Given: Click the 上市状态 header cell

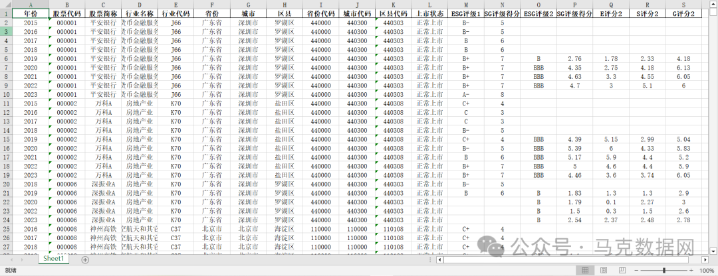Looking at the screenshot, I should 429,14.
